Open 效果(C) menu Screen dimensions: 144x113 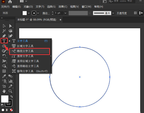pyautogui.click(x=63, y=7)
